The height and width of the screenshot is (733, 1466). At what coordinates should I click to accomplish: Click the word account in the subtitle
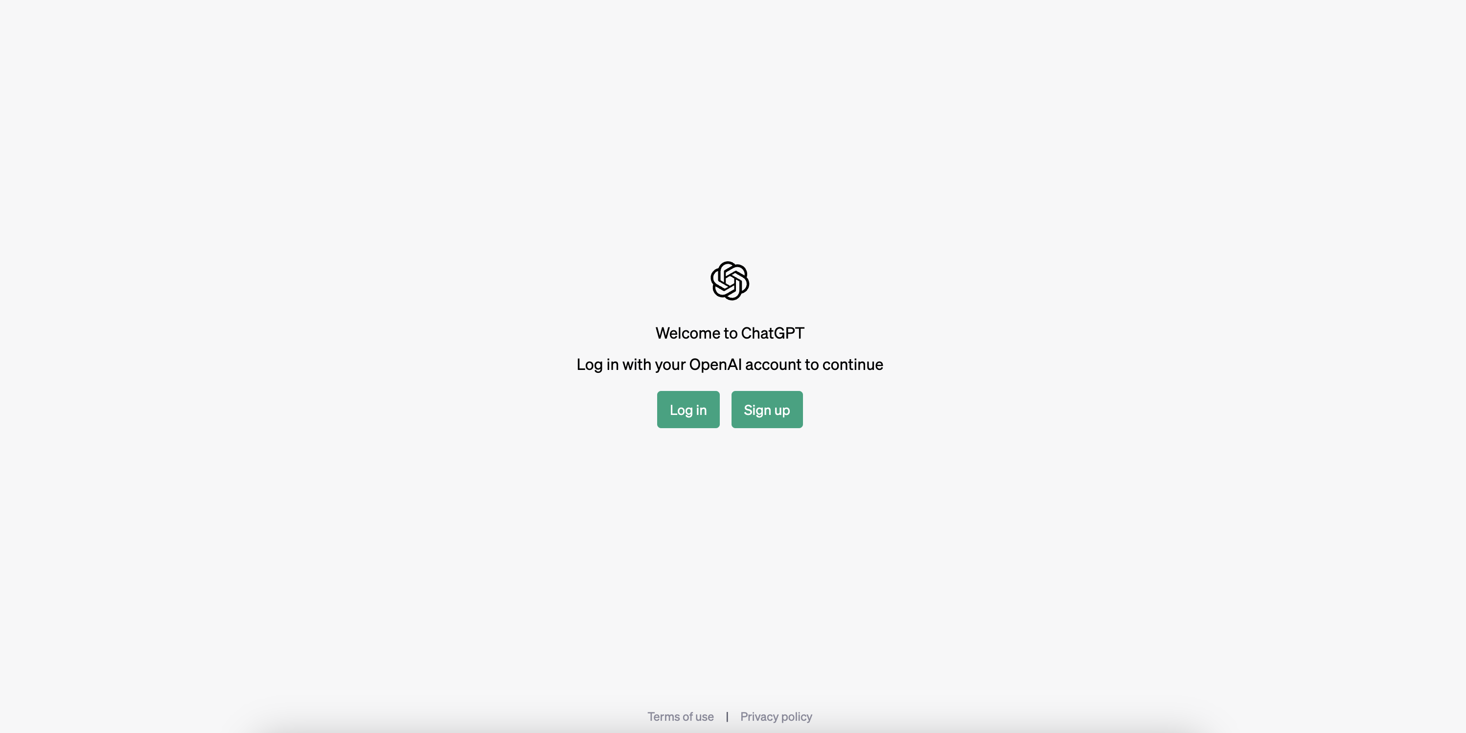(x=773, y=364)
